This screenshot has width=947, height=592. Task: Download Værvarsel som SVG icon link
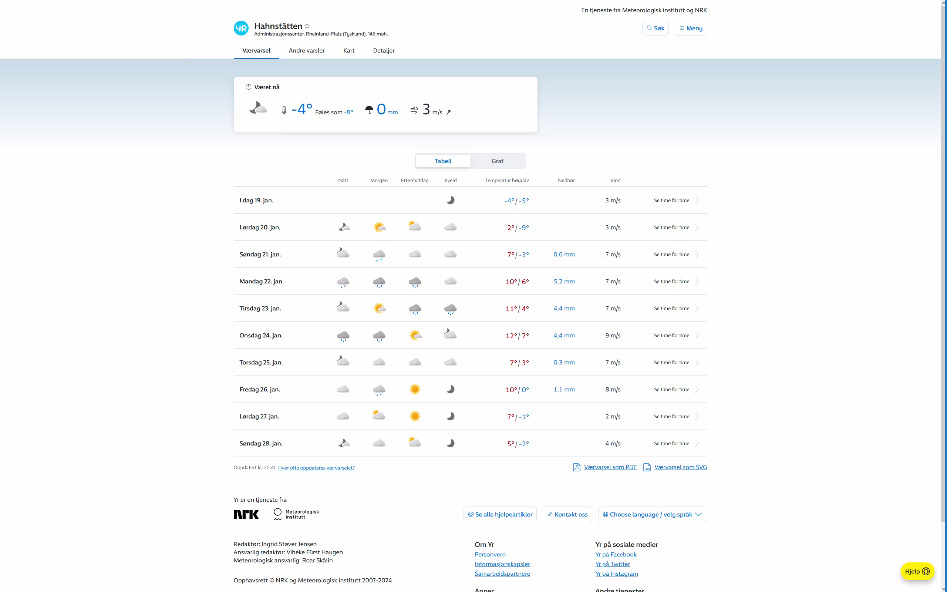pos(647,467)
